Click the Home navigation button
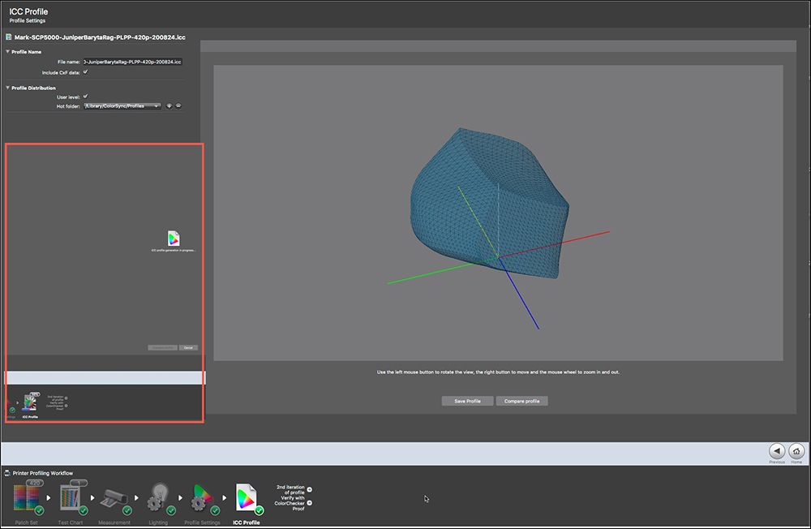The height and width of the screenshot is (529, 811). pyautogui.click(x=796, y=451)
